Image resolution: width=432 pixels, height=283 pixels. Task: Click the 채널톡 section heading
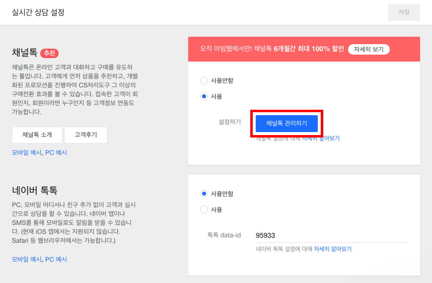(24, 52)
